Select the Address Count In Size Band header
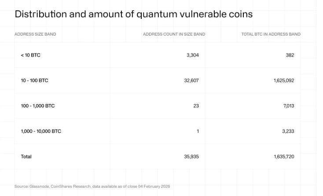Image resolution: width=323 pixels, height=196 pixels. click(x=174, y=34)
